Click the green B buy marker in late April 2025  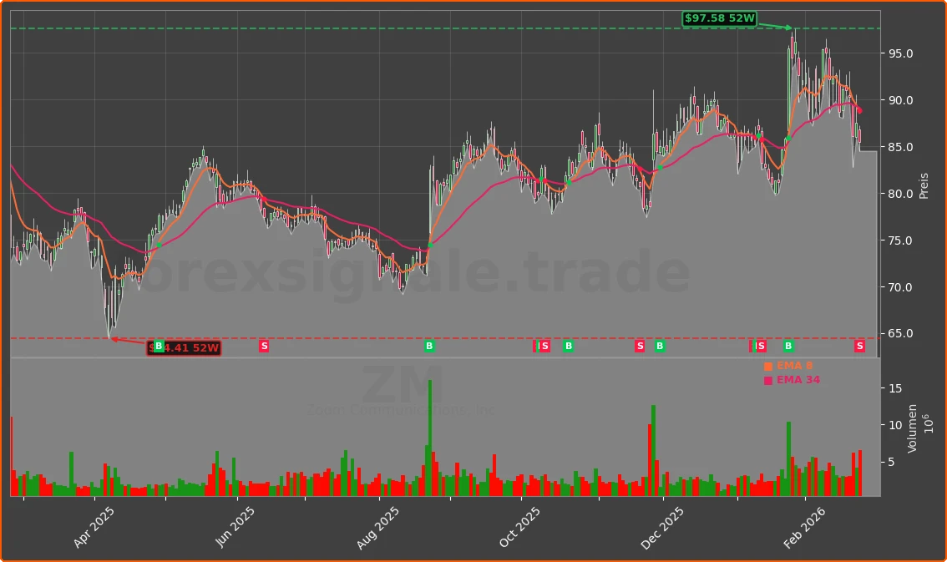click(x=159, y=347)
